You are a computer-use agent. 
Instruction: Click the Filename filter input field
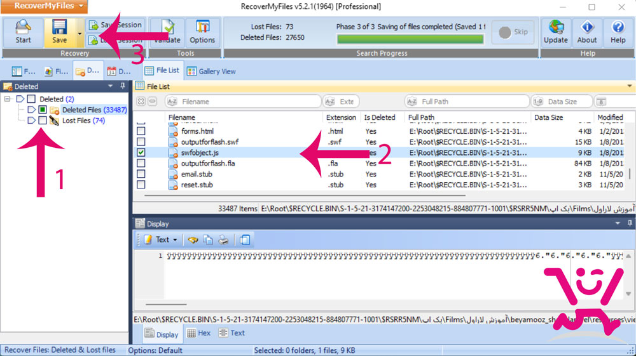click(244, 102)
